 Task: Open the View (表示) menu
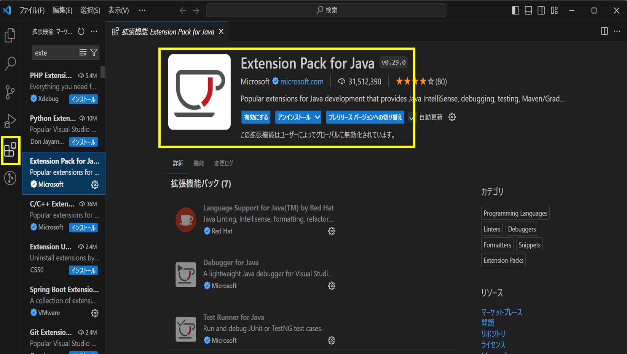[x=118, y=10]
